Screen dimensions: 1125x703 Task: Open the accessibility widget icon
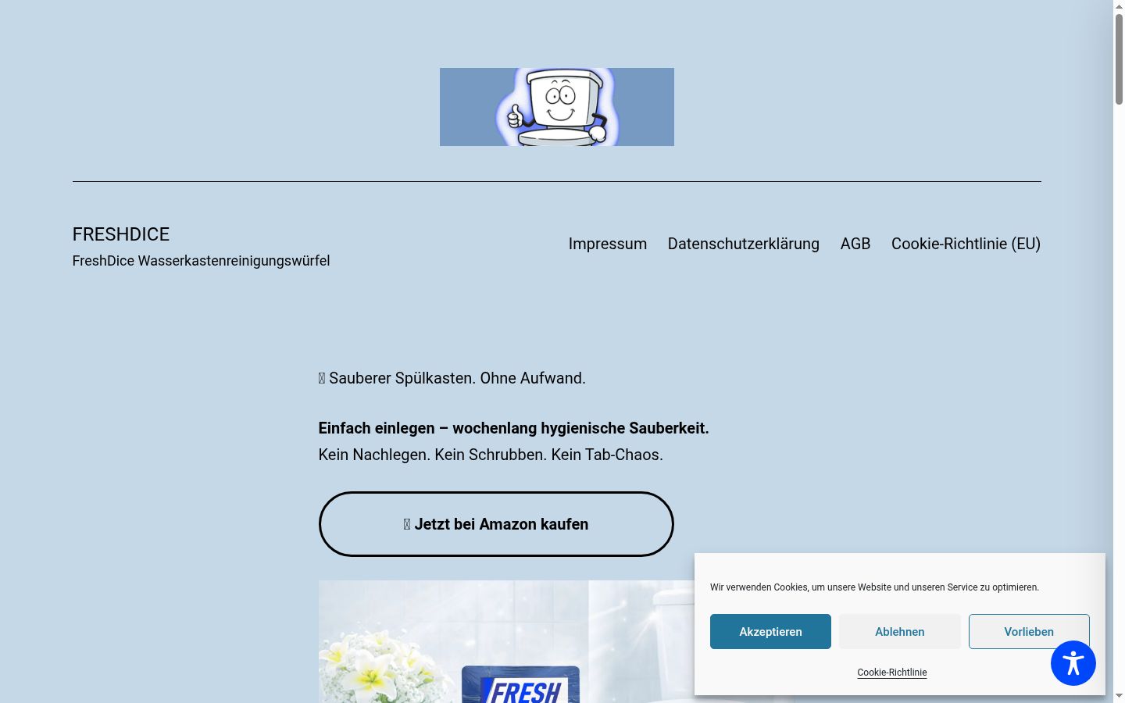(x=1073, y=663)
